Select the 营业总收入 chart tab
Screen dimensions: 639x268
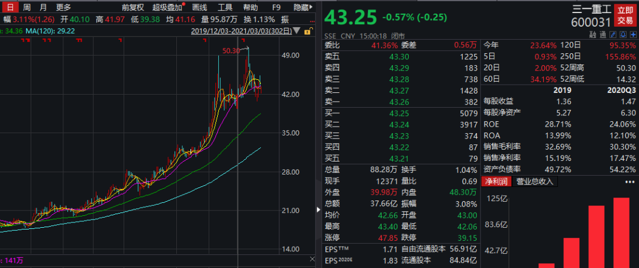click(x=535, y=182)
